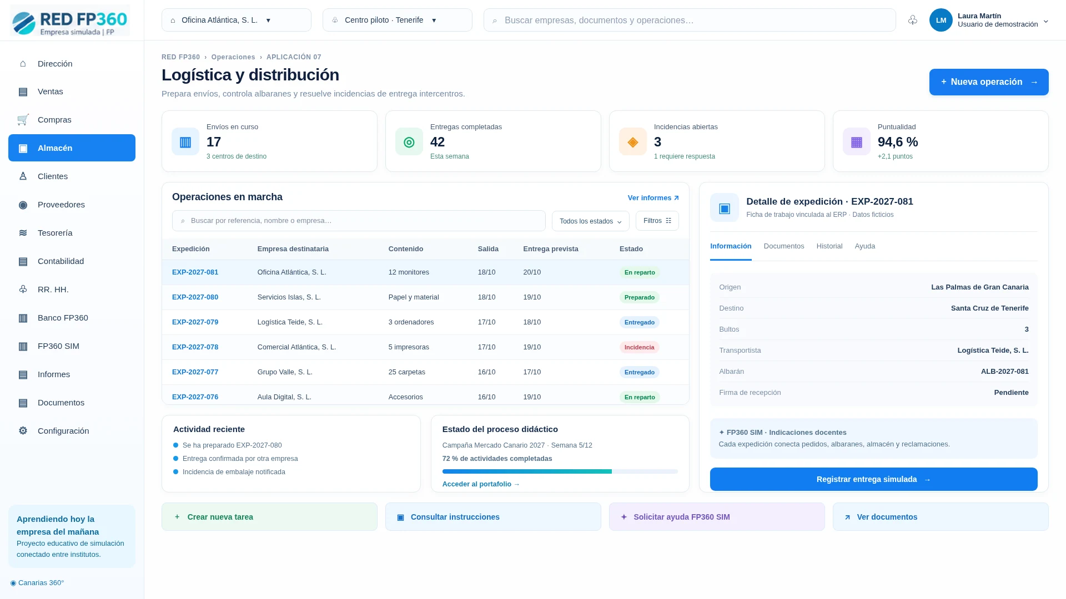This screenshot has height=599, width=1066.
Task: Click the Compras shopping cart icon
Action: pyautogui.click(x=23, y=120)
